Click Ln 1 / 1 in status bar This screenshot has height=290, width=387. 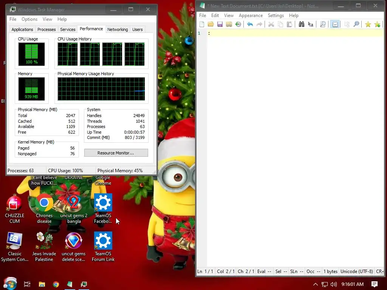coord(205,271)
